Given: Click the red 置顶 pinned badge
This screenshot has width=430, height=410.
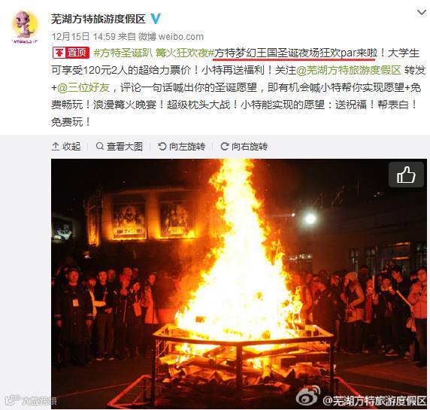Looking at the screenshot, I should tap(71, 53).
